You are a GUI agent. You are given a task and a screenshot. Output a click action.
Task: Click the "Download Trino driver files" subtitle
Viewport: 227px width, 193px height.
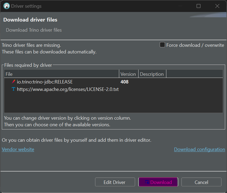34,30
